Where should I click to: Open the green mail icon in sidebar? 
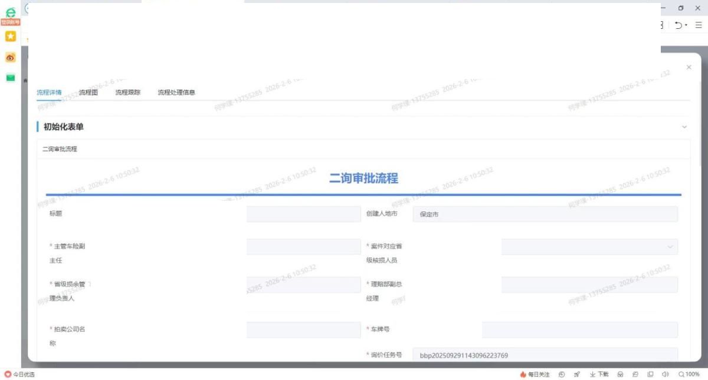click(x=10, y=78)
